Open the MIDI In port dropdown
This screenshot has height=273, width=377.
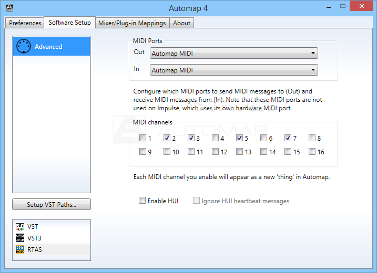point(233,70)
